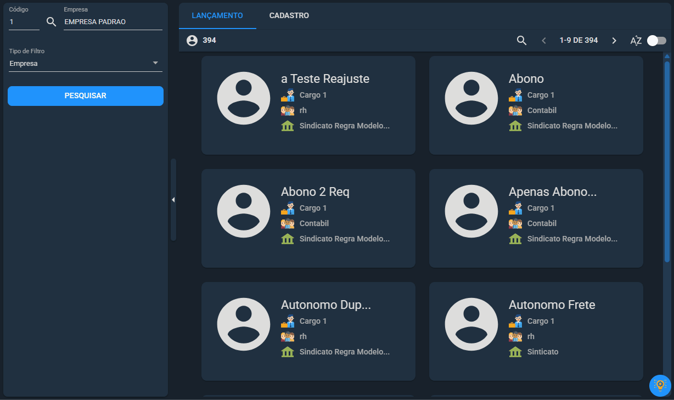The height and width of the screenshot is (400, 674).
Task: Toggle the alphabetical sort switch
Action: click(x=656, y=41)
